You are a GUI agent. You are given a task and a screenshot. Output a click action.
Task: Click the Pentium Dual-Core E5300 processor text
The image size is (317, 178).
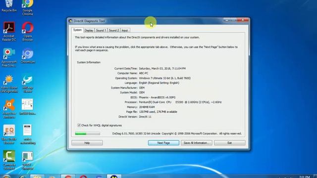pos(180,102)
